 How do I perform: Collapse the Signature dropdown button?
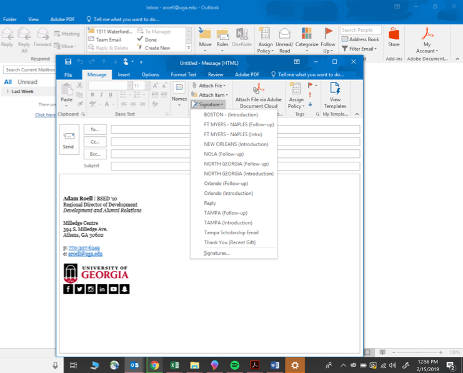tap(208, 104)
